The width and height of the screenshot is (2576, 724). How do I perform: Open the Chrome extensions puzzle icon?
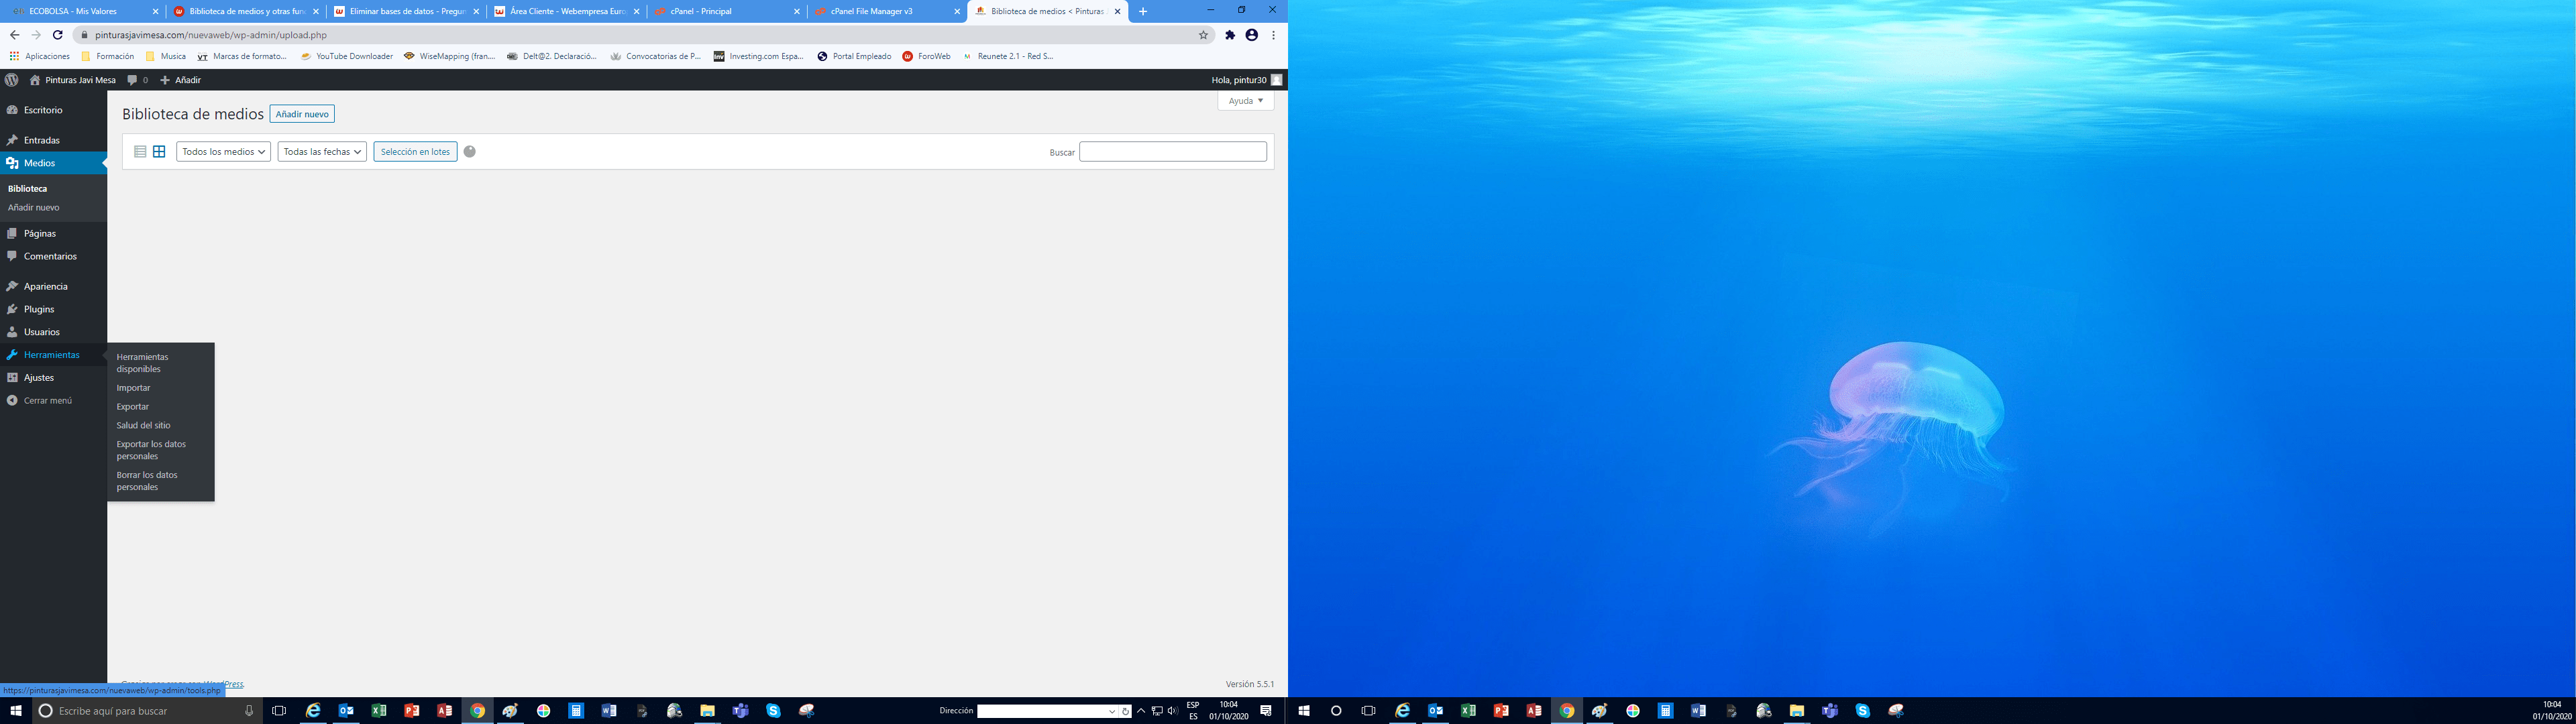point(1230,35)
